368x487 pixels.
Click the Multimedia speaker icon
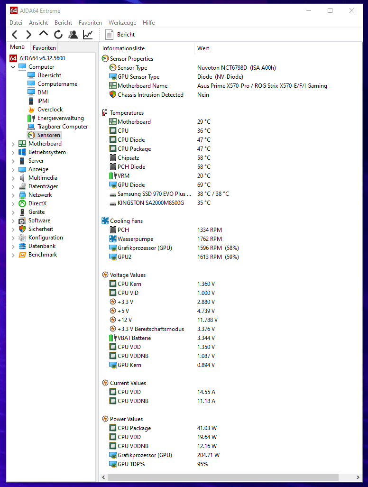point(22,178)
